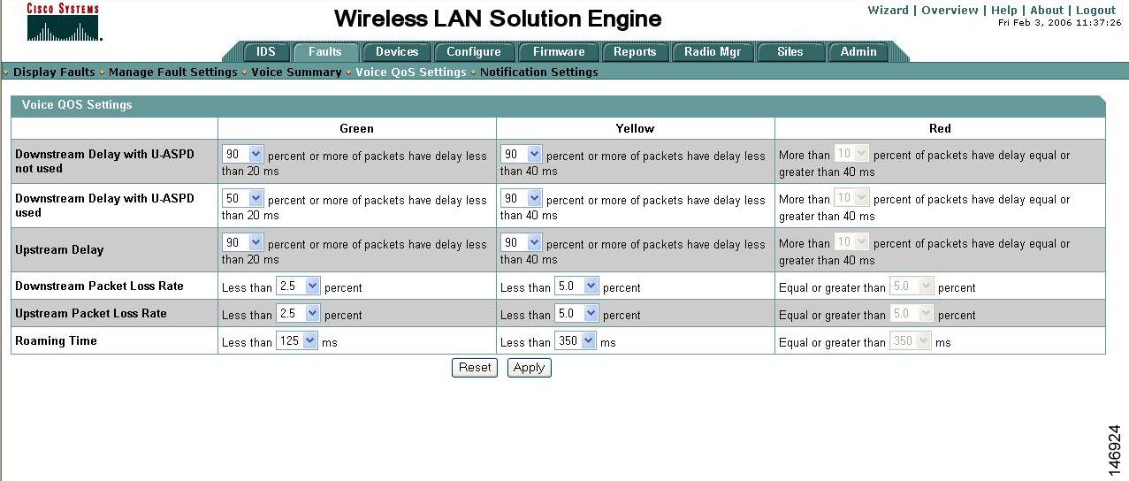The image size is (1129, 481).
Task: Open Green percent dropdown for U-ASPD used
Action: point(243,198)
